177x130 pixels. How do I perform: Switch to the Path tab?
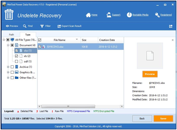coord(11,35)
